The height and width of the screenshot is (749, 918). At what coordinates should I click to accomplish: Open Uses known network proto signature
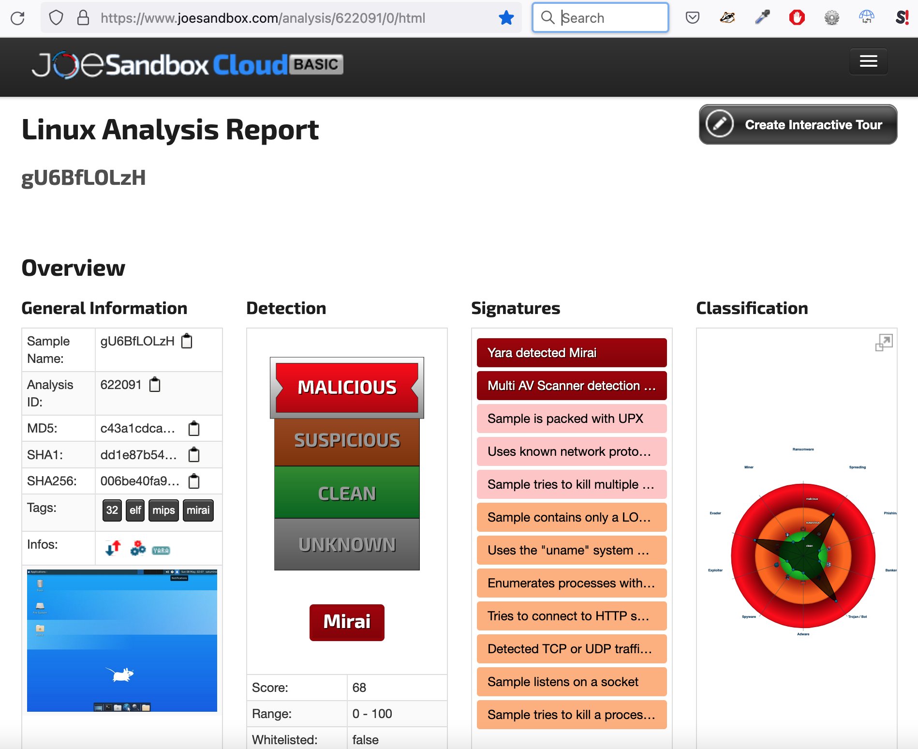(x=572, y=451)
